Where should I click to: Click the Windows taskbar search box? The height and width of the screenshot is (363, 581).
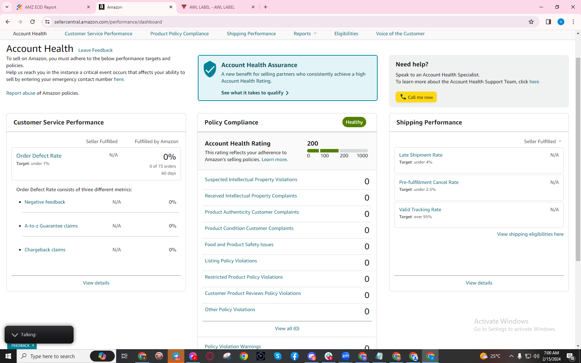[x=53, y=356]
